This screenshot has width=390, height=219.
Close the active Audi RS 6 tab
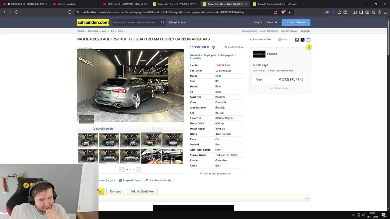(x=246, y=4)
